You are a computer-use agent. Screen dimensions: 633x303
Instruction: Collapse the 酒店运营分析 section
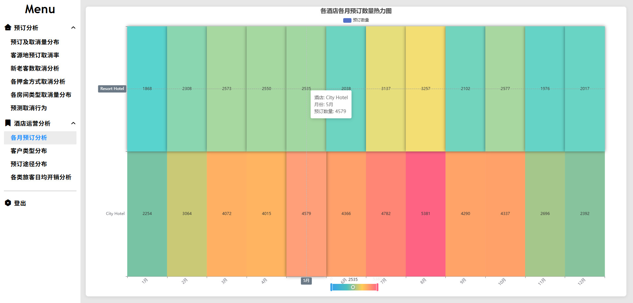(74, 123)
